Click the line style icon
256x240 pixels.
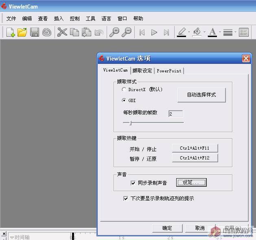228,32
